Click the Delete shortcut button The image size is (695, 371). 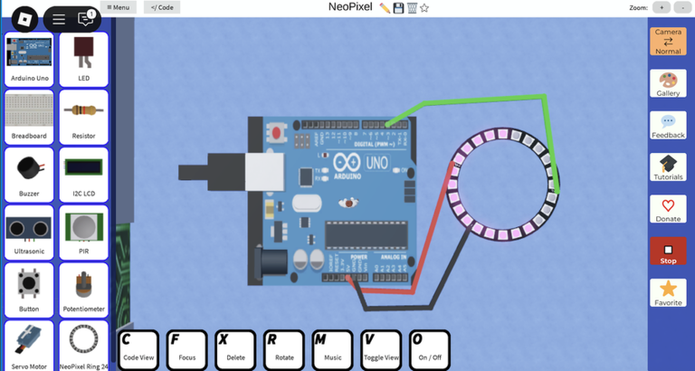[235, 350]
